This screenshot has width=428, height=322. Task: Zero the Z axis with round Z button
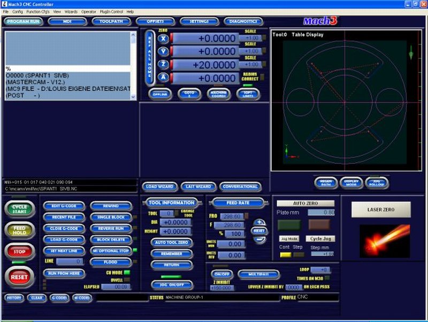pyautogui.click(x=163, y=64)
